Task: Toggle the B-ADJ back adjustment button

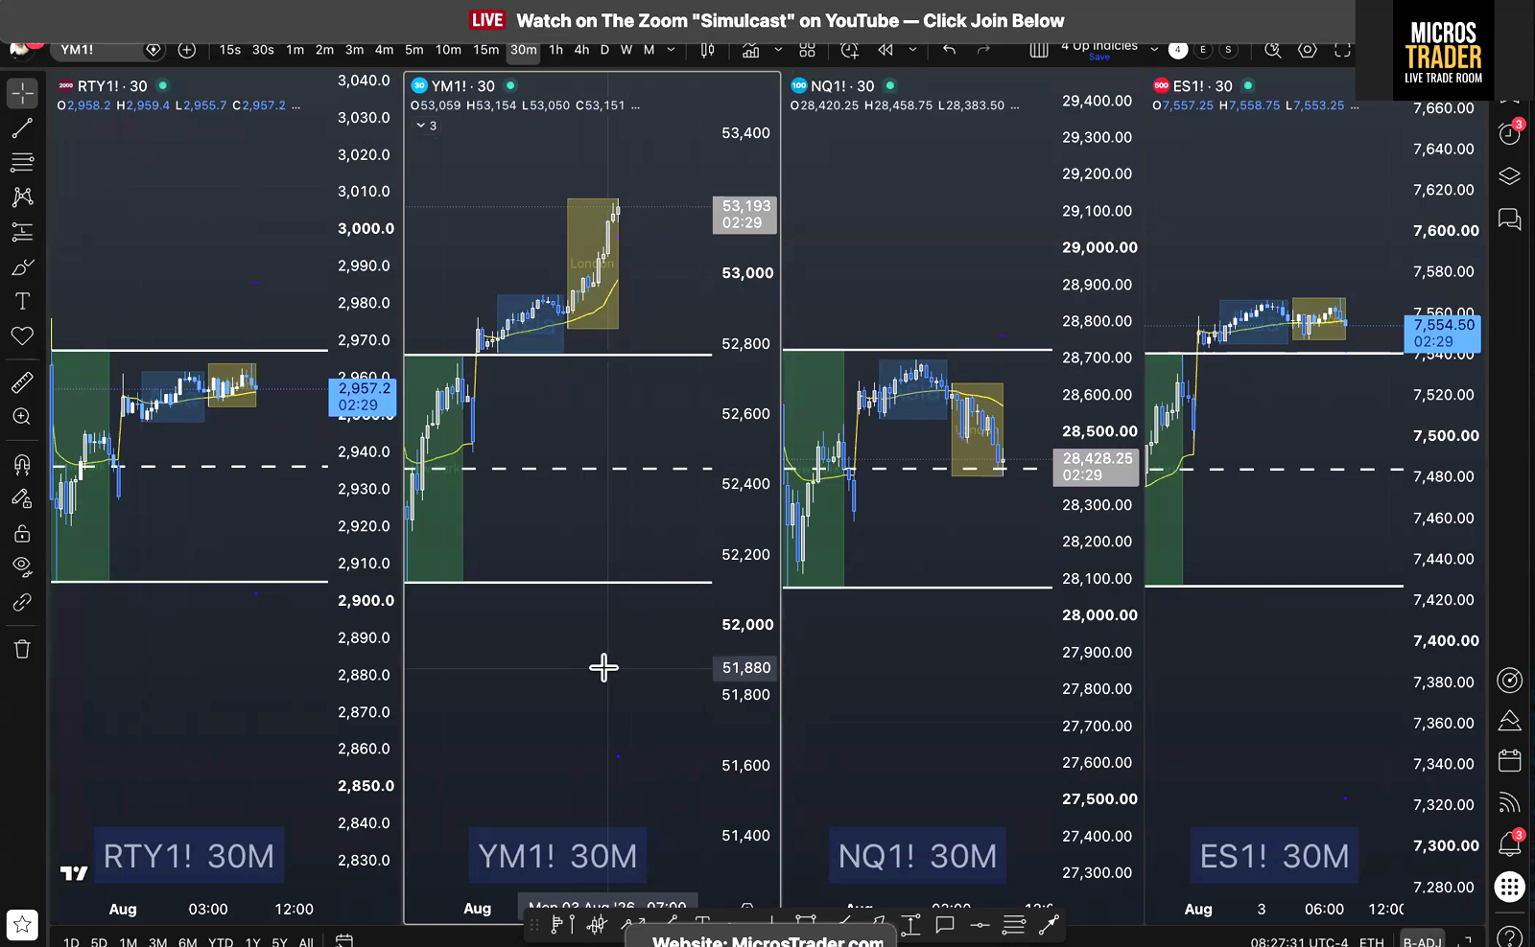Action: (x=1422, y=941)
